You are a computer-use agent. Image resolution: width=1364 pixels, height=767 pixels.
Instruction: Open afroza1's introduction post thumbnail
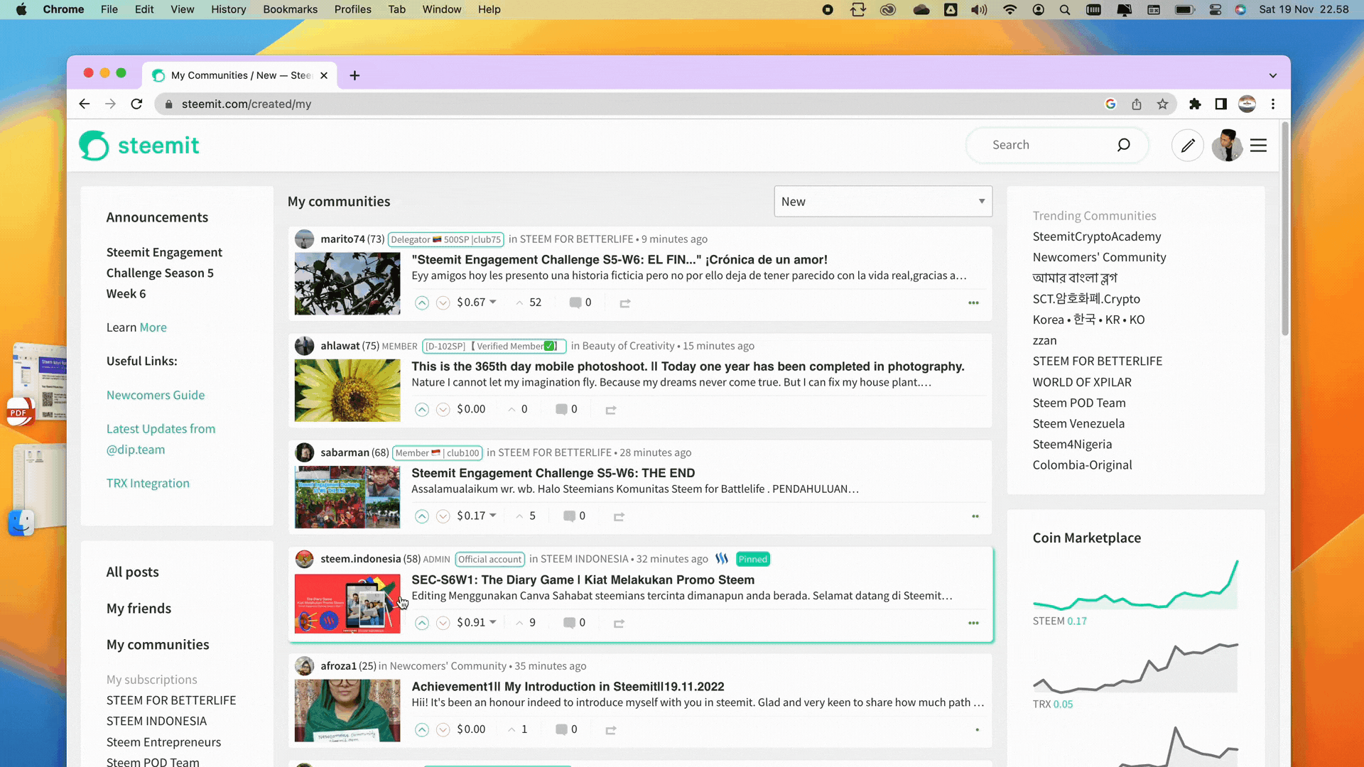[347, 710]
